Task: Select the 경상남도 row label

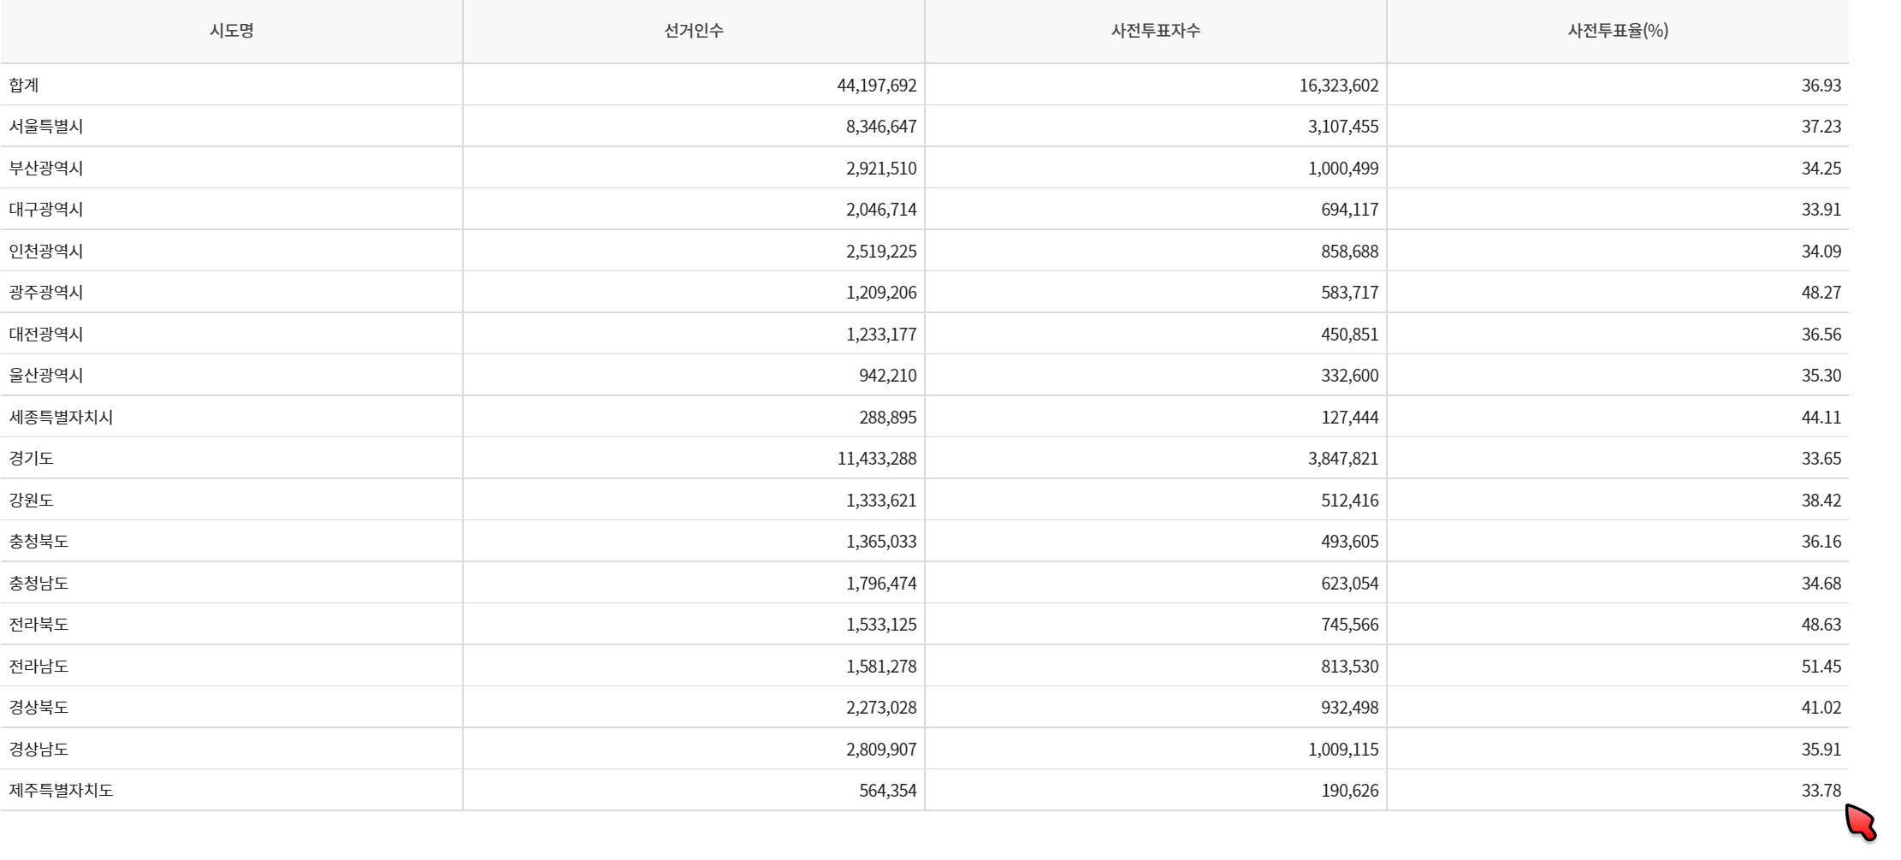Action: tap(38, 749)
